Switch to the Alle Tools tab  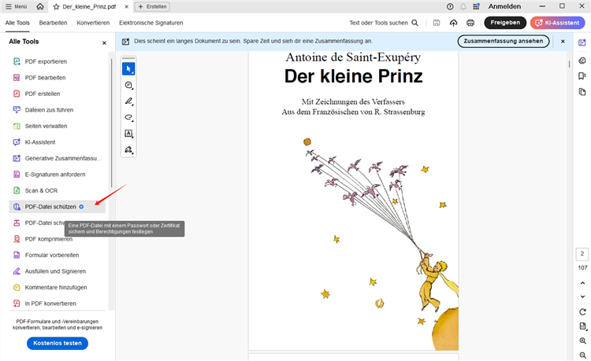pyautogui.click(x=17, y=23)
